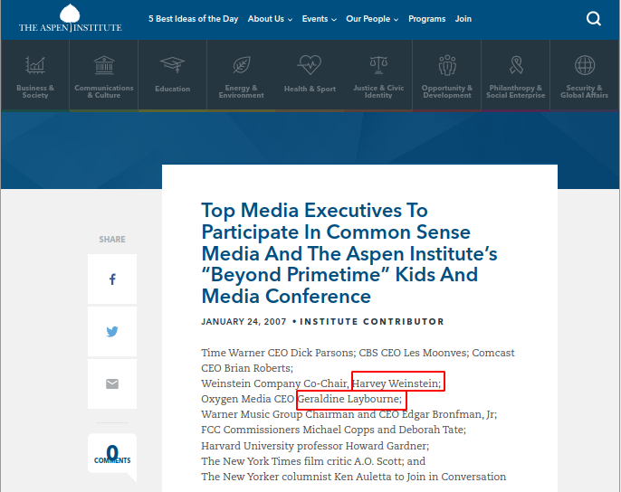Viewport: 621px width, 492px height.
Task: Open the Join nav item
Action: 463,19
